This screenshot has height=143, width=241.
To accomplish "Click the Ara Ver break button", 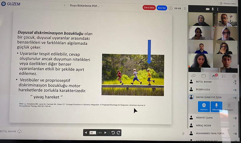I will pos(162,8).
